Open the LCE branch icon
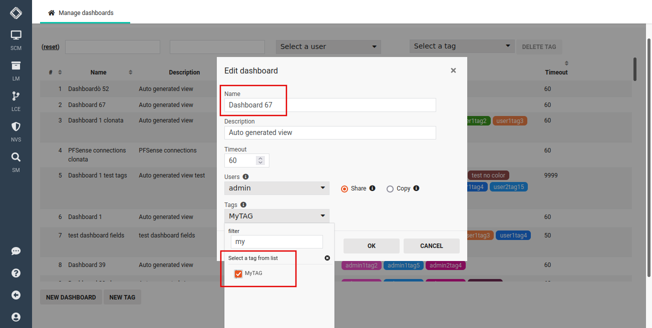 pos(16,98)
